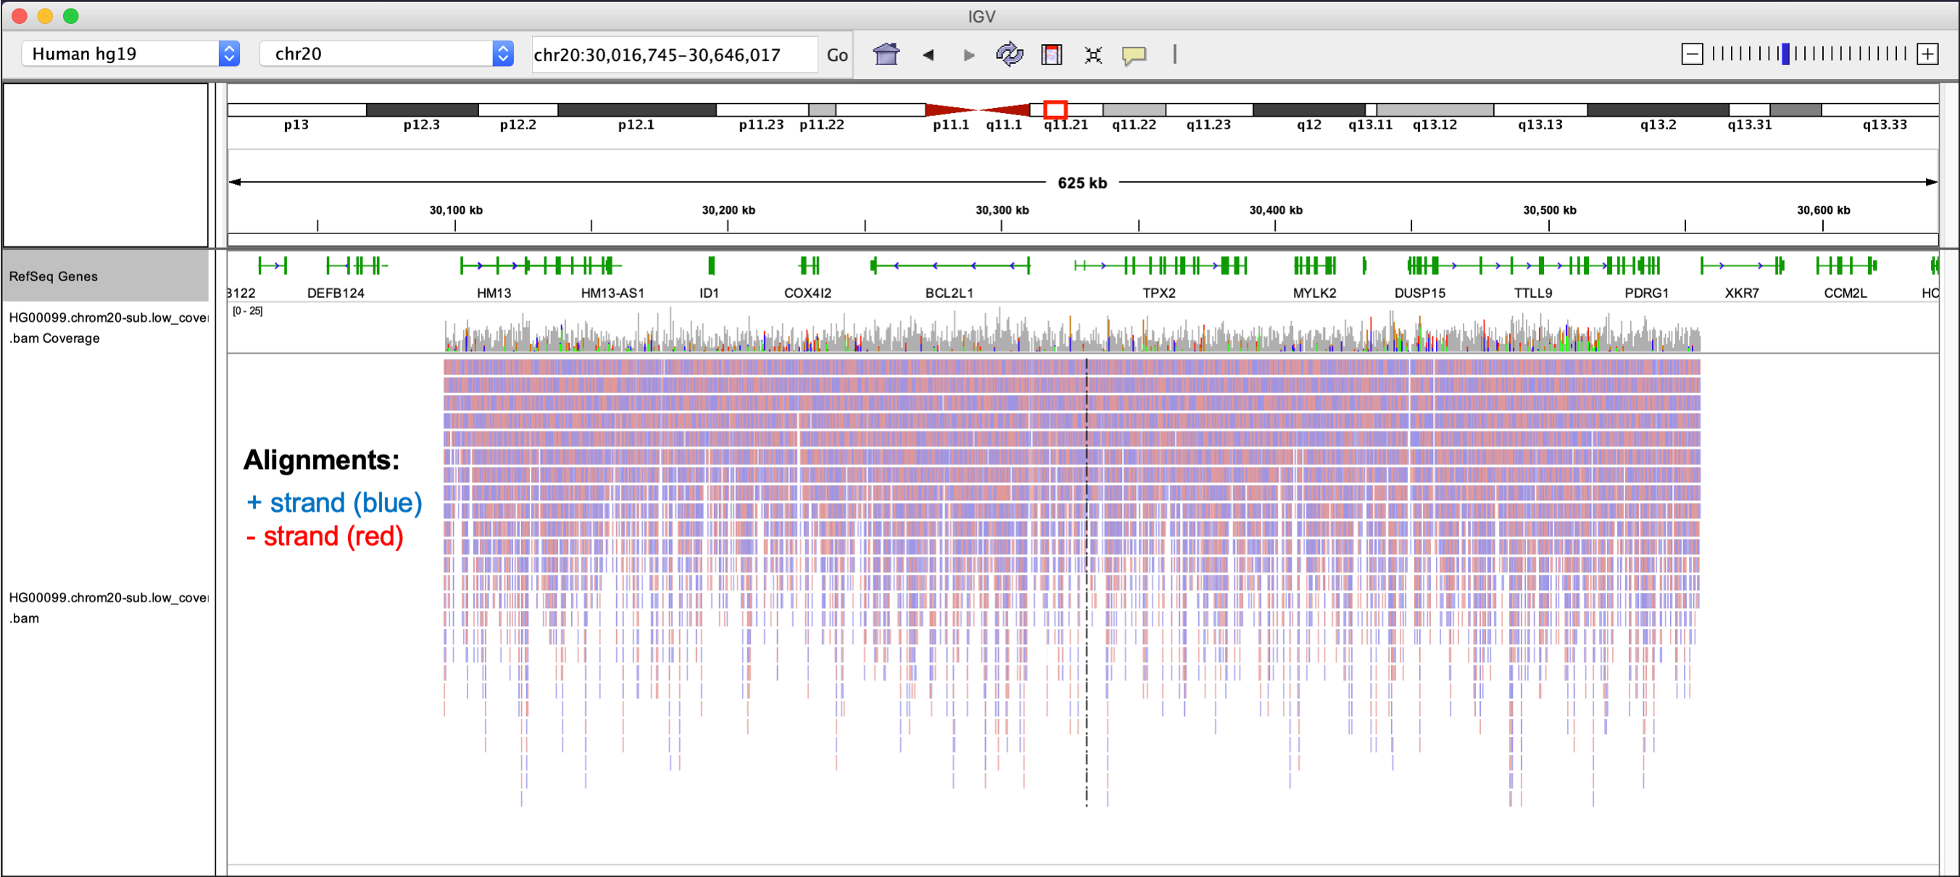Click the red box on chromosome ideogram

1055,109
